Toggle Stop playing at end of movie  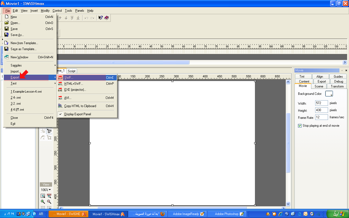(x=300, y=126)
